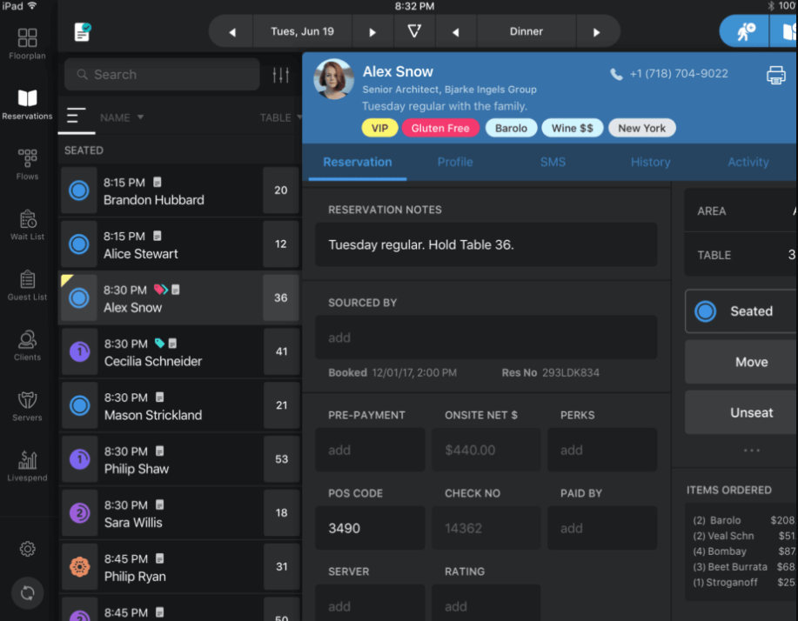Image resolution: width=798 pixels, height=621 pixels.
Task: Open the Flows section icon
Action: pyautogui.click(x=27, y=164)
